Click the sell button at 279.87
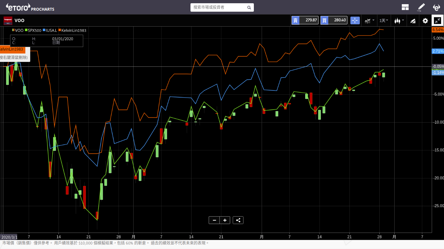The height and width of the screenshot is (249, 444). 305,20
